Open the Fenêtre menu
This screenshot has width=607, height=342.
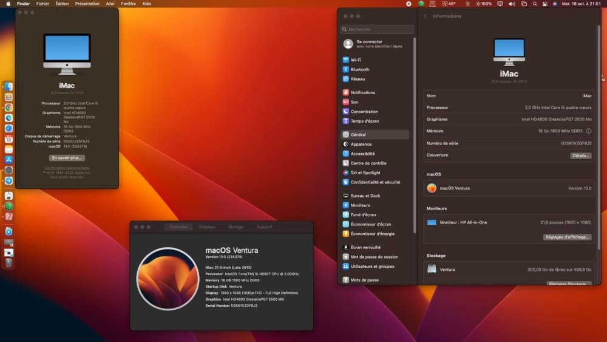128,4
